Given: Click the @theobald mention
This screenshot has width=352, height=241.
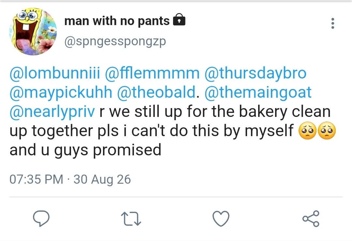Looking at the screenshot, I should (156, 92).
